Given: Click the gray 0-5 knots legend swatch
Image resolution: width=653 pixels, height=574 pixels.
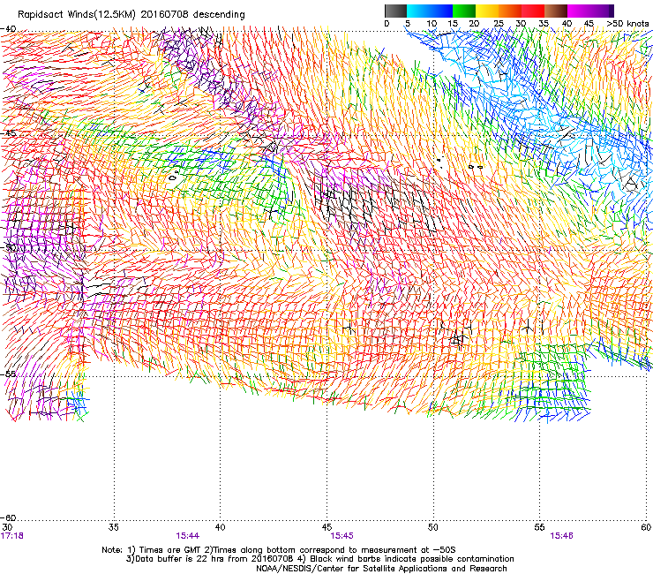Looking at the screenshot, I should pyautogui.click(x=395, y=11).
